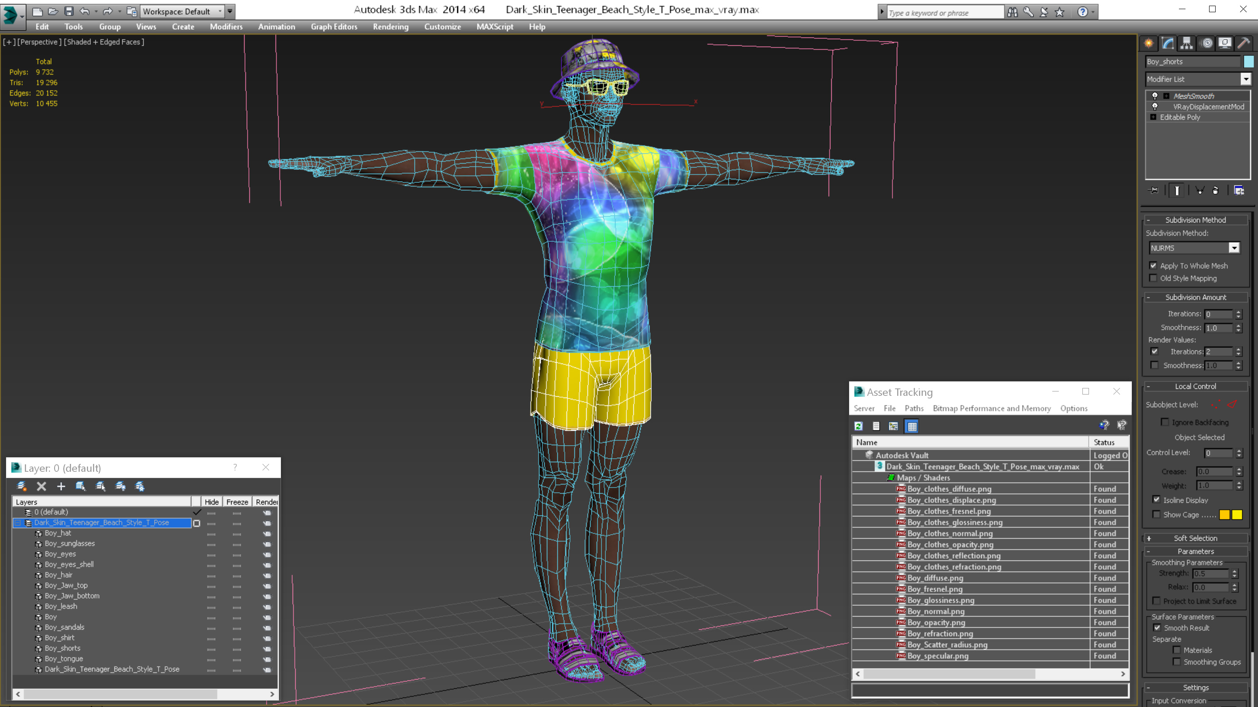Click Table View icon in Asset Tracking toolbar
This screenshot has width=1258, height=707.
pyautogui.click(x=912, y=426)
